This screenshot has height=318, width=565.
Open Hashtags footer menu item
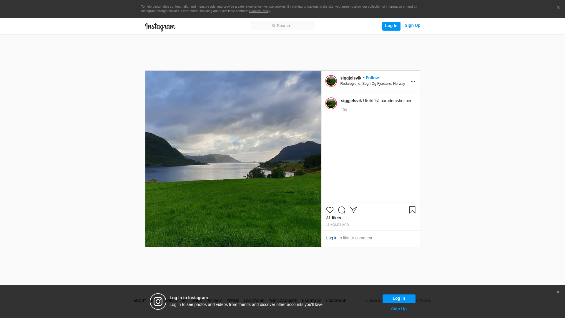pos(311,301)
